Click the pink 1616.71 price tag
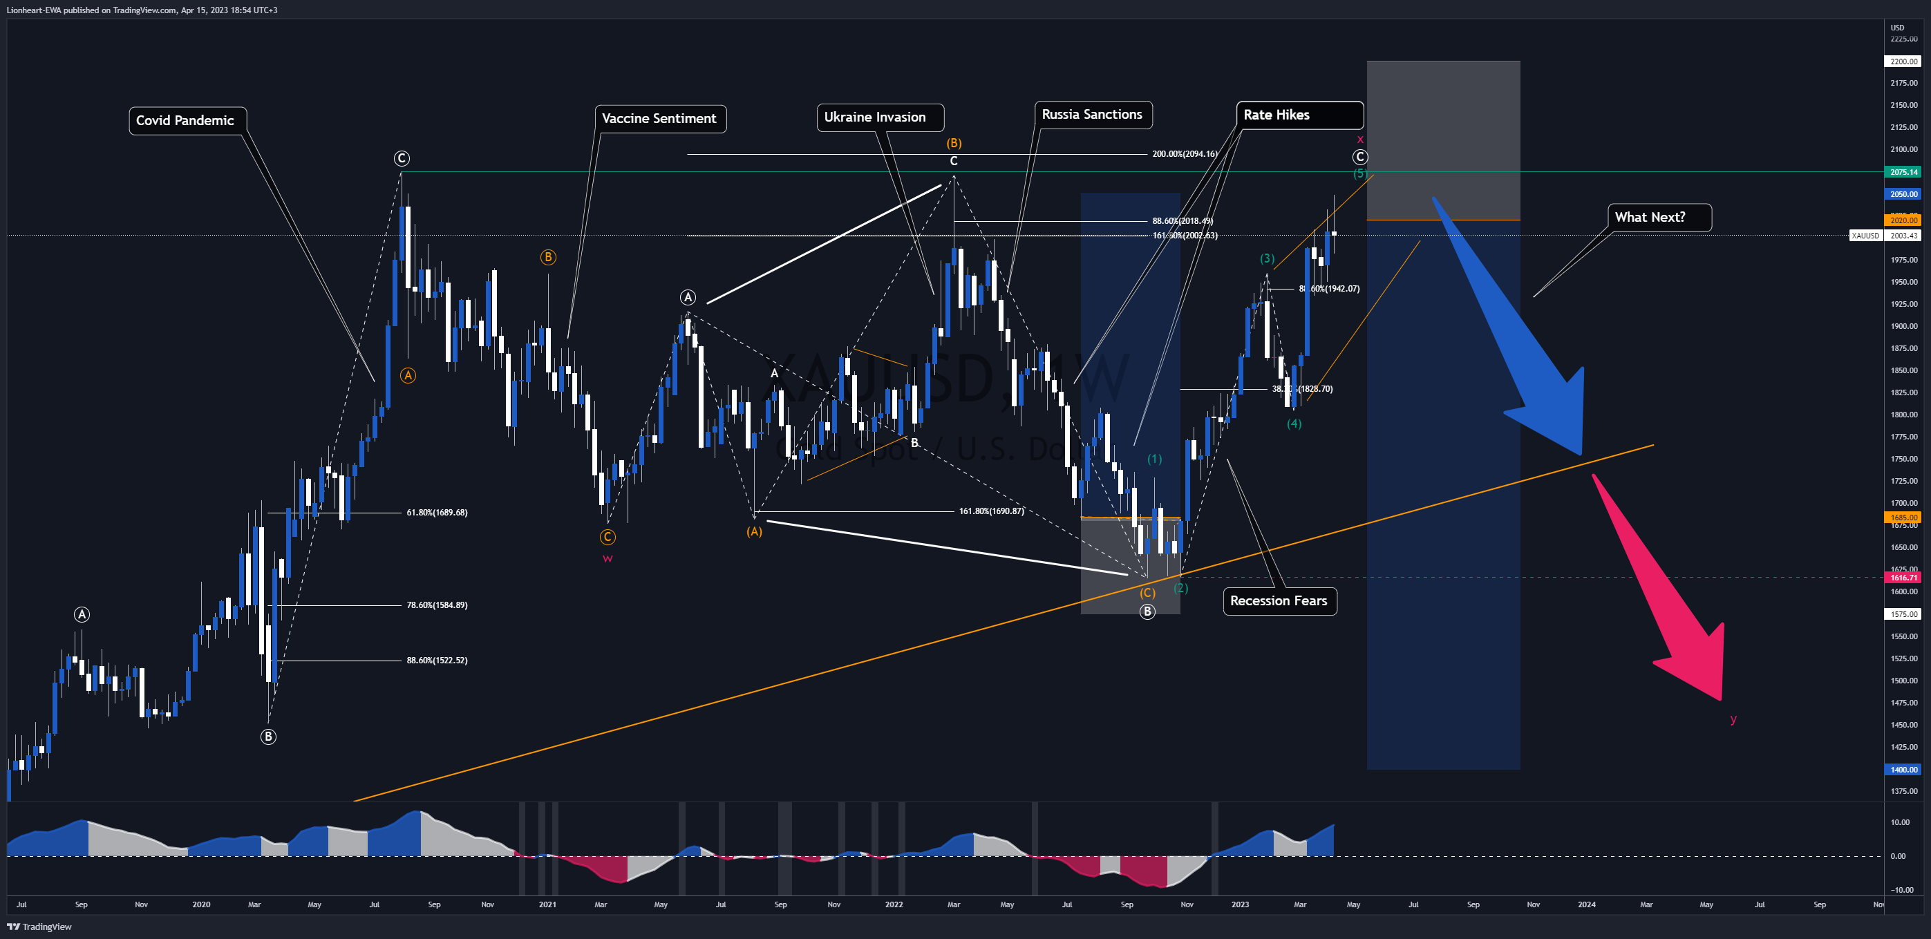Image resolution: width=1931 pixels, height=939 pixels. 1903,578
